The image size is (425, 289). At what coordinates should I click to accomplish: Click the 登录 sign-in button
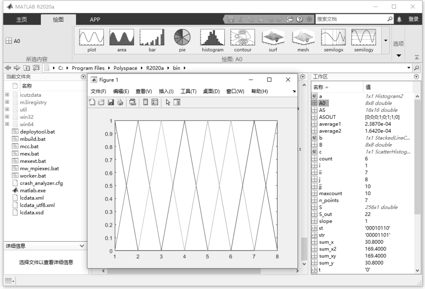[413, 19]
